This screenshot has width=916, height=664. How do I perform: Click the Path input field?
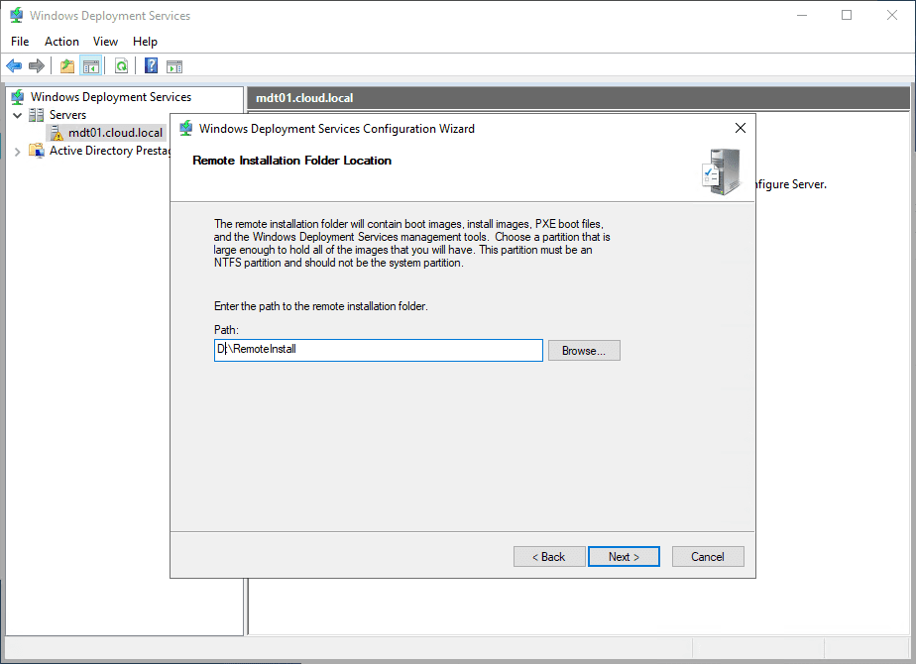(379, 351)
